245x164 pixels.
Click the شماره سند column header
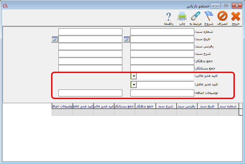click(x=228, y=106)
